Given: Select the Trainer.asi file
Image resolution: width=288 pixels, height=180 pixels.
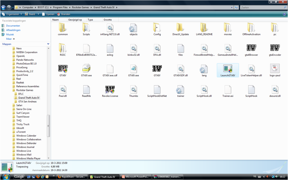Looking at the screenshot, I should tap(228, 91).
